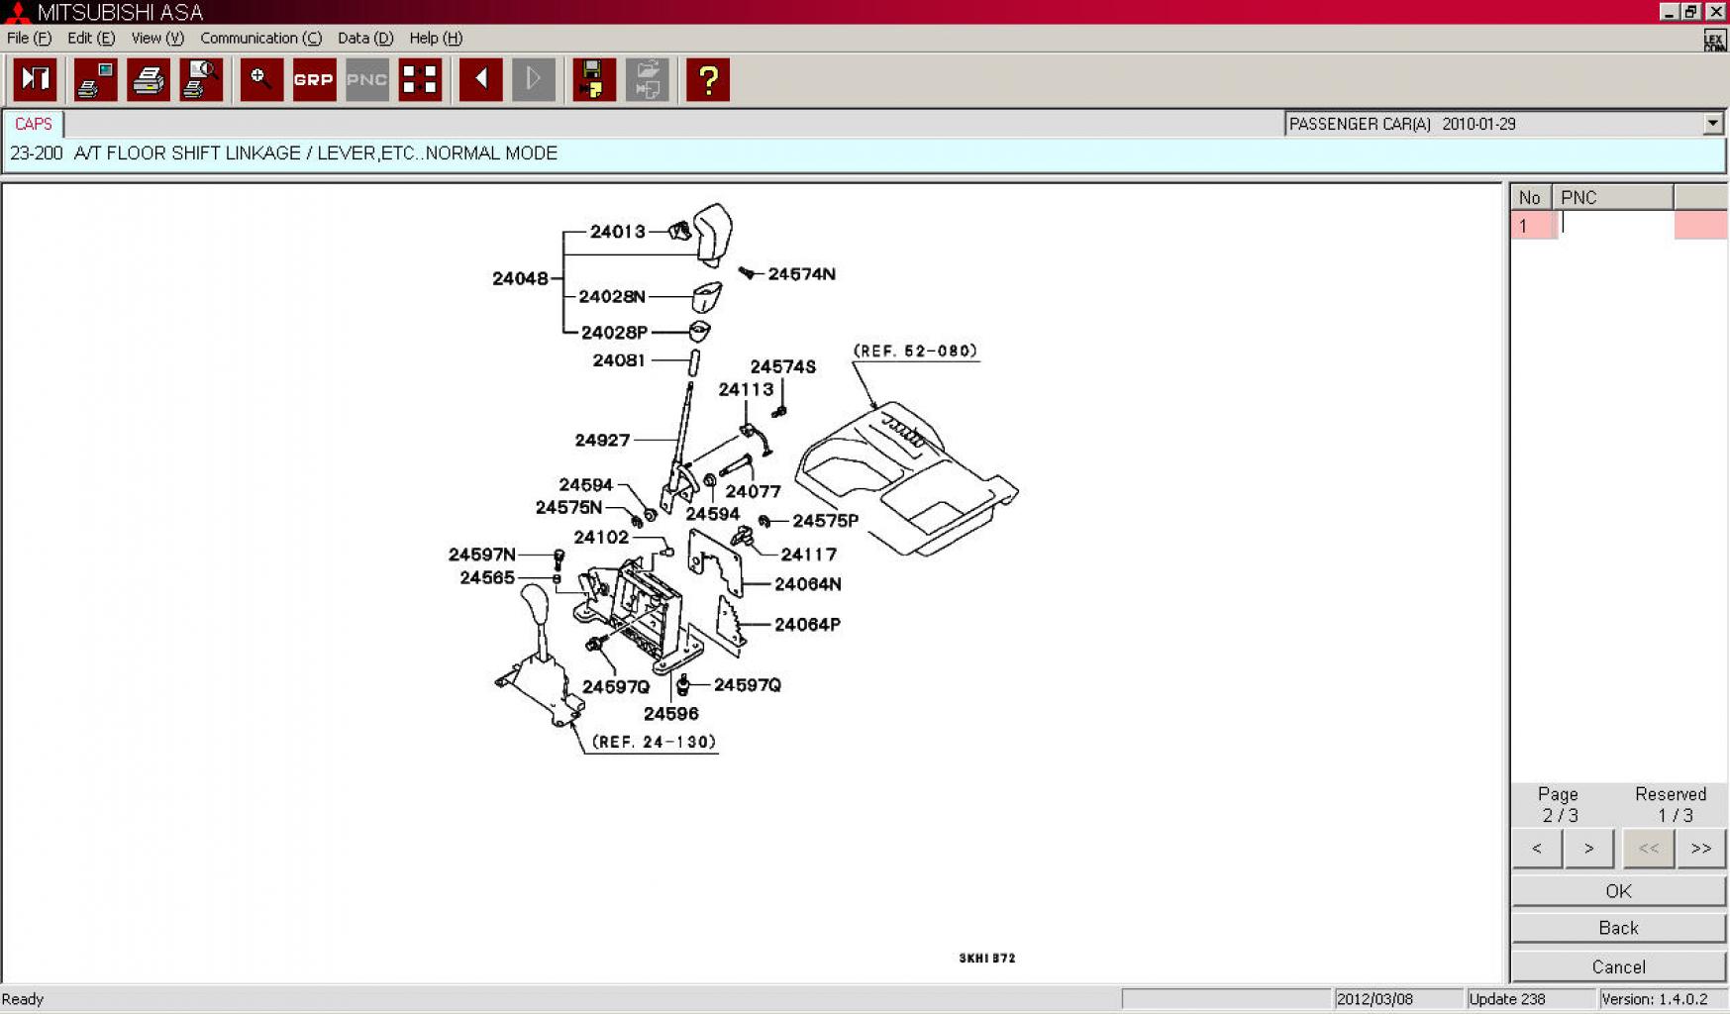The width and height of the screenshot is (1730, 1014).
Task: Select the zoom magnifier tool
Action: coord(261,79)
